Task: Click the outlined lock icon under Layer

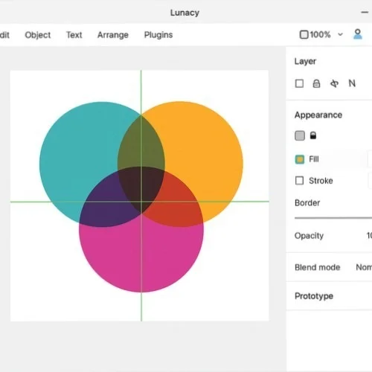Action: pyautogui.click(x=316, y=83)
